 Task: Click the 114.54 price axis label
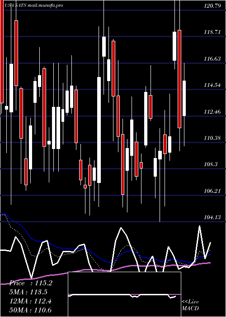[x=212, y=85]
